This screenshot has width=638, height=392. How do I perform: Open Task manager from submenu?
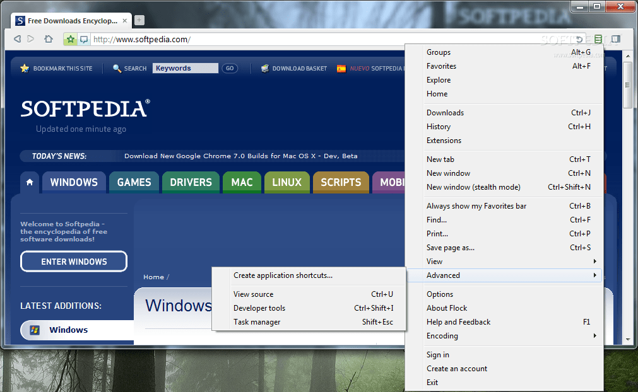(x=309, y=321)
